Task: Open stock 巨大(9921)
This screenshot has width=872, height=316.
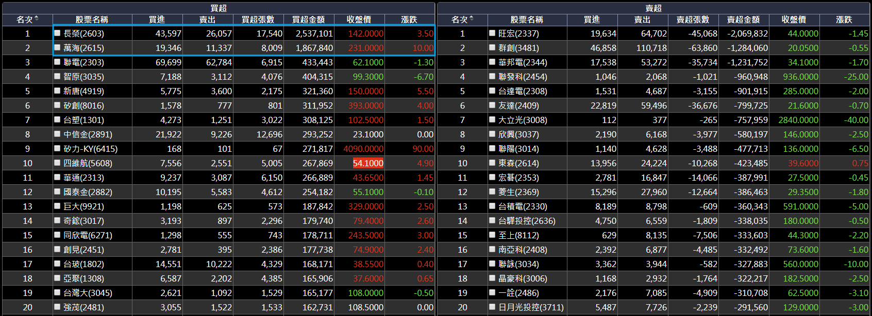Action: (83, 206)
